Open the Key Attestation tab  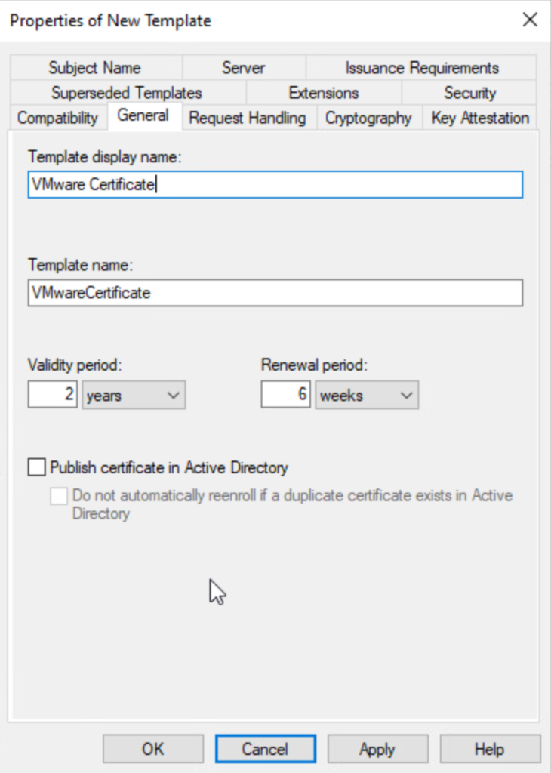480,118
